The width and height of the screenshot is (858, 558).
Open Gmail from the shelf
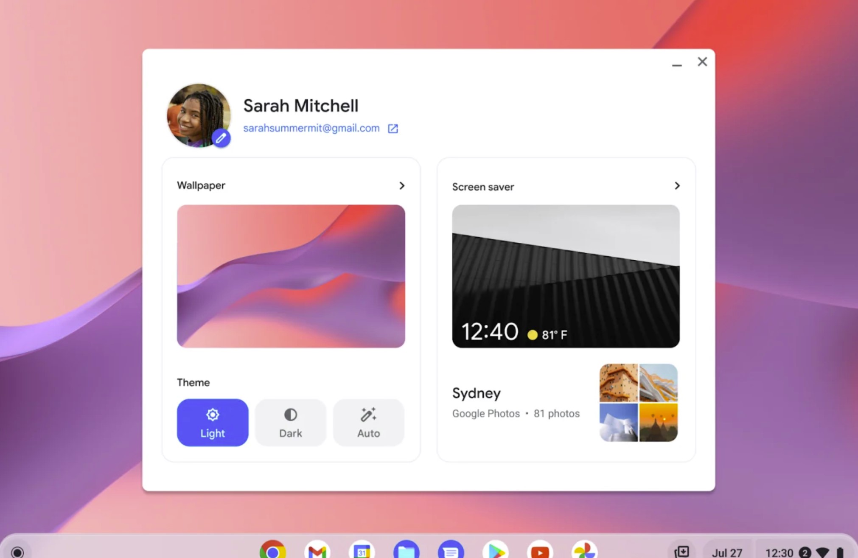pos(317,551)
